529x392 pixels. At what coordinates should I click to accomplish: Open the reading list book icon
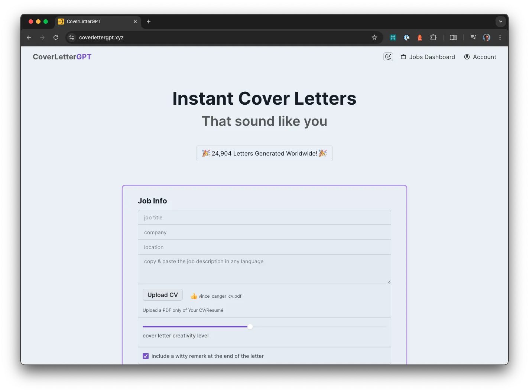453,37
